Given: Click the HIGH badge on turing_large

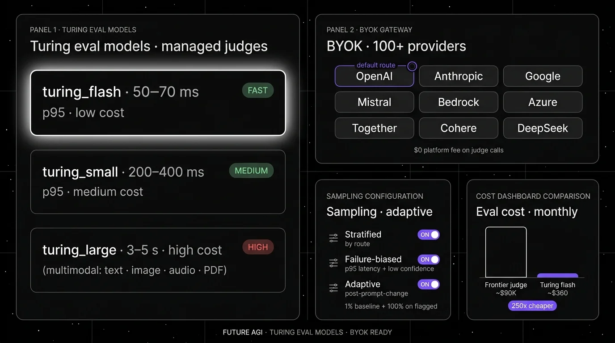Looking at the screenshot, I should click(258, 247).
